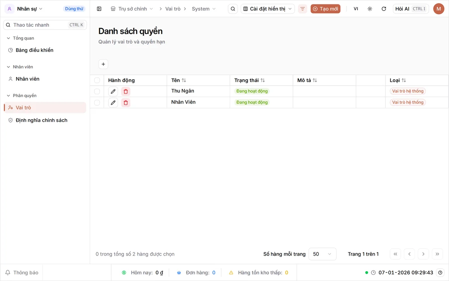This screenshot has width=449, height=281.
Task: Open the rows per page 50 dropdown
Action: 322,254
